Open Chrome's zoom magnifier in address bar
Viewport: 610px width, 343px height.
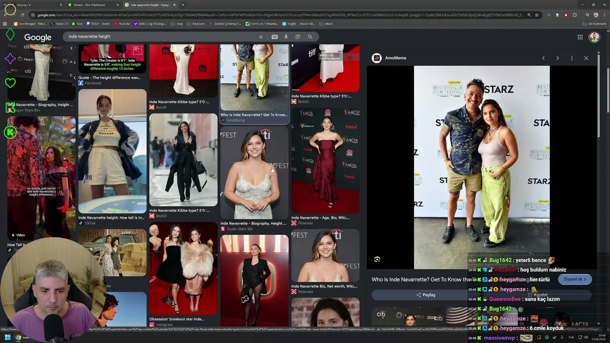coord(529,15)
